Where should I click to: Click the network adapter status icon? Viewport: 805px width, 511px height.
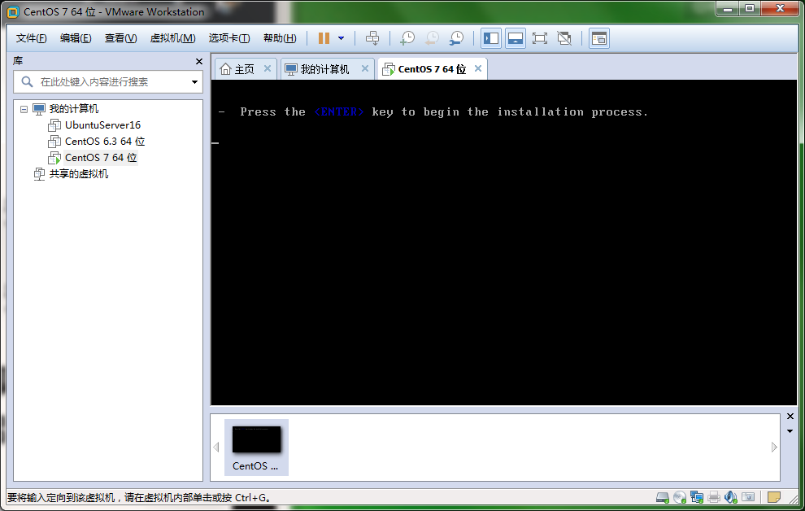pos(697,497)
